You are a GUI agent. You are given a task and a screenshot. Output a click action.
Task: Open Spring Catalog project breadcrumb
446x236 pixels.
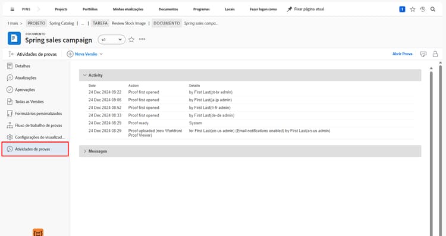(x=61, y=23)
